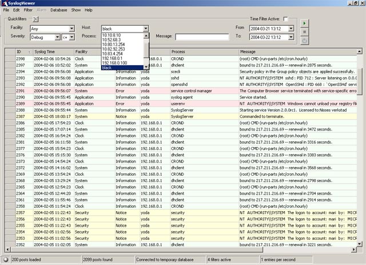Open the Severity dropdown set to Debug
This screenshot has width=366, height=265.
[x=57, y=37]
